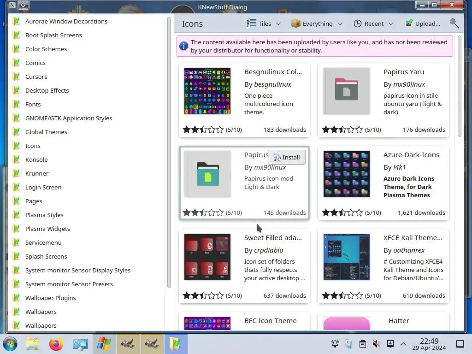Click the keyboard layout tray icon
The width and height of the screenshot is (472, 354).
click(390, 344)
